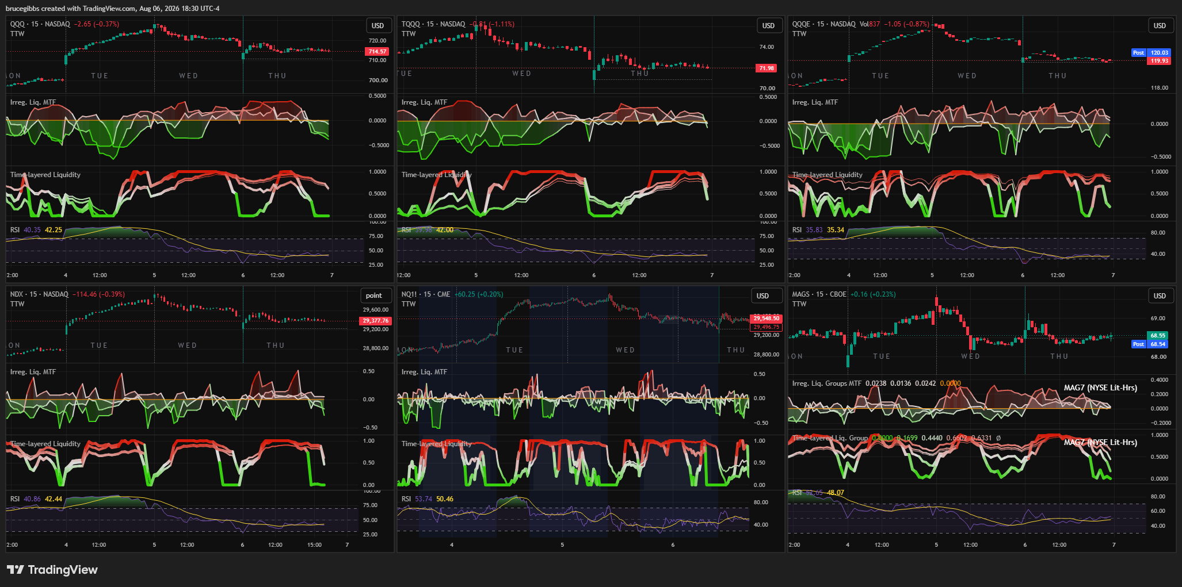Click MAG7 (NYSE Lit-Hrs) label in Irreg. Liq. pane
The image size is (1182, 587).
point(1100,388)
